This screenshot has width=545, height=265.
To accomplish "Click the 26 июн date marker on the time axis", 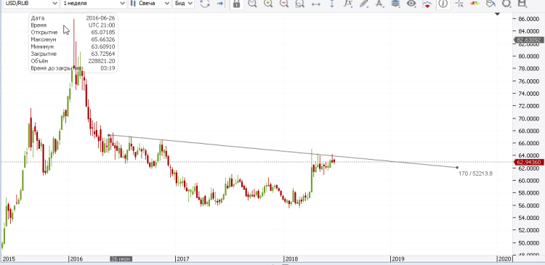I will [121, 258].
